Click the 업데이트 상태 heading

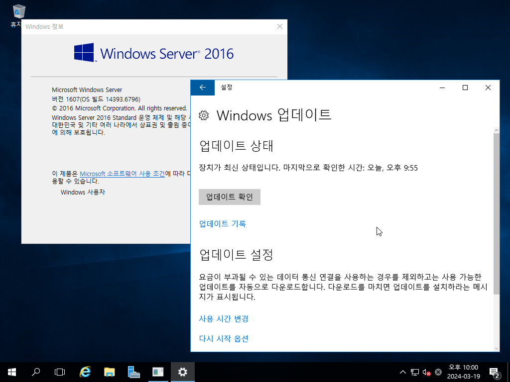pyautogui.click(x=236, y=146)
